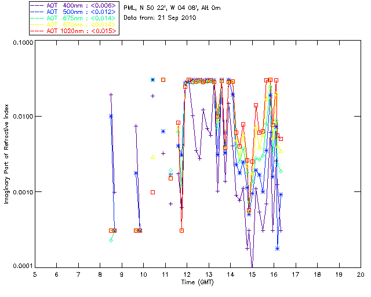Viewport: 371px width, 297px height.
Task: Click the AOT 500nm legend entry
Action: [x=74, y=12]
